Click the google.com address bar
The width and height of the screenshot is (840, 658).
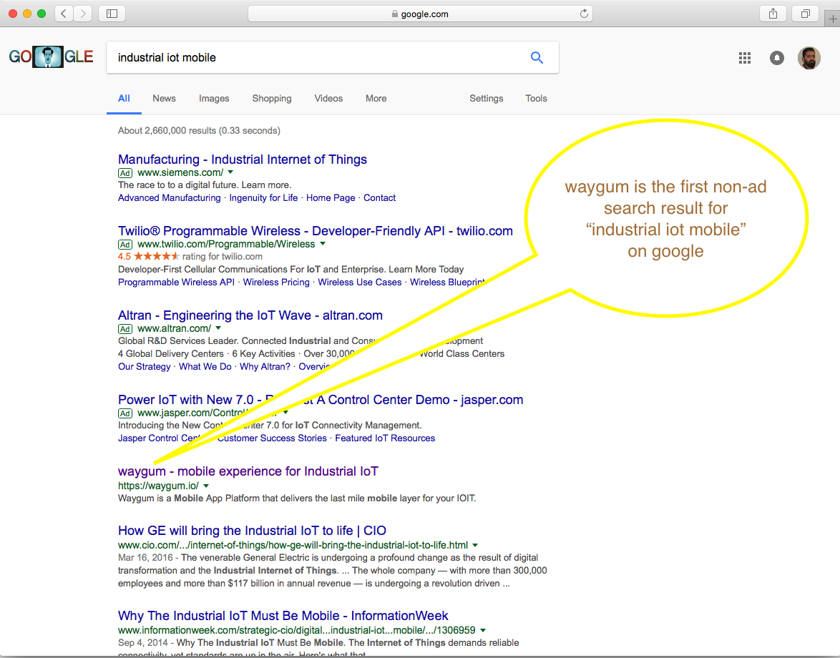pyautogui.click(x=420, y=14)
